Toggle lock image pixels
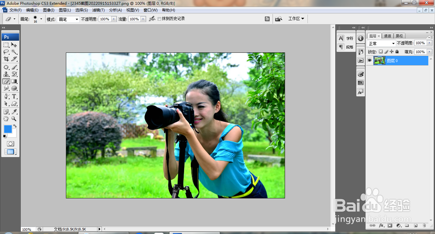The height and width of the screenshot is (234, 435). pos(386,52)
